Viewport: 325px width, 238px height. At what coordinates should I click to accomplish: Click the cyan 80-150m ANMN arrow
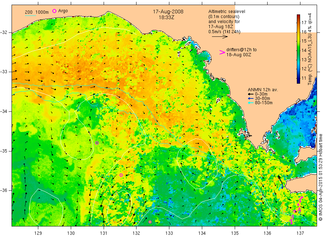(251, 103)
